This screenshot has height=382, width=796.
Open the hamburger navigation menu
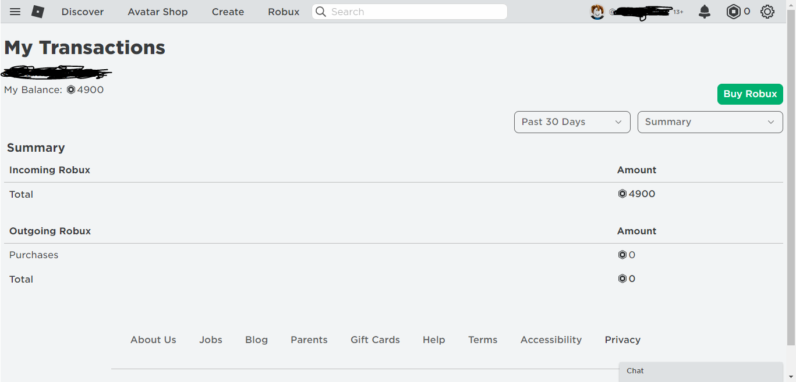pos(15,12)
